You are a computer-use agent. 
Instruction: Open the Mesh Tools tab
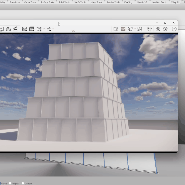[96, 2]
